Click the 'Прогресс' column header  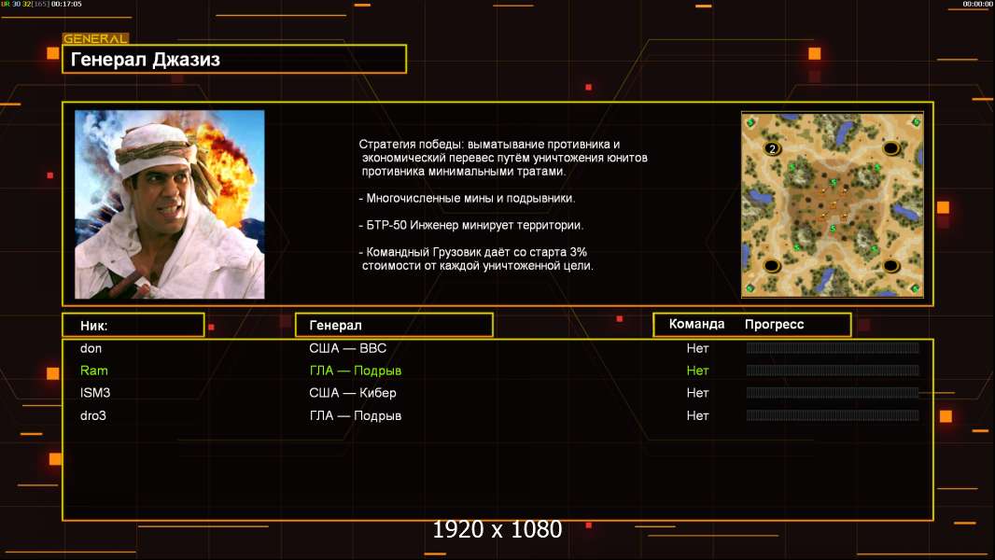[x=774, y=325]
